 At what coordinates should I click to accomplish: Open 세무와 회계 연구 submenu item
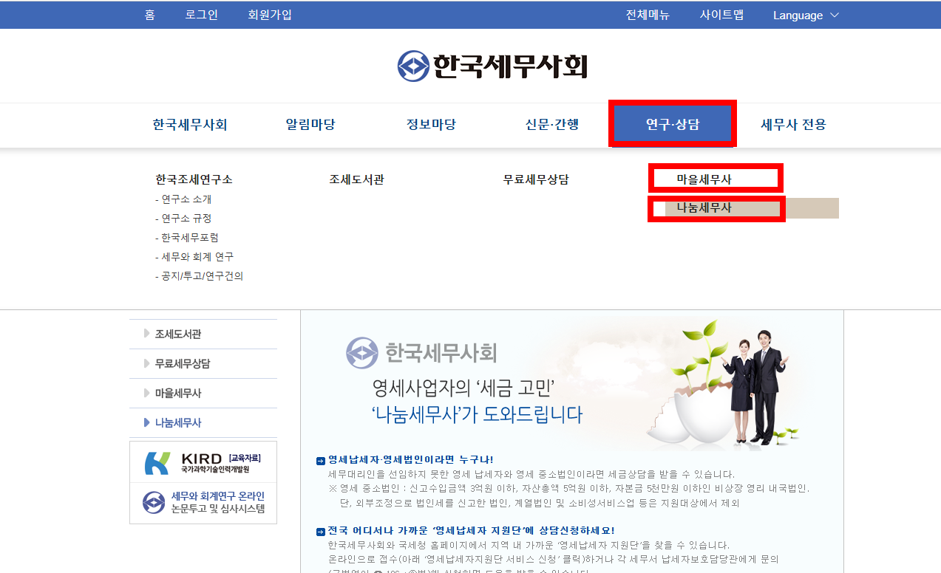194,257
